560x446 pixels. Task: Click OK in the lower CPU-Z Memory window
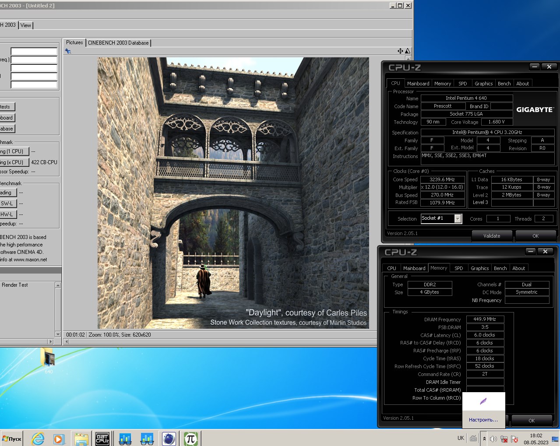pos(532,421)
